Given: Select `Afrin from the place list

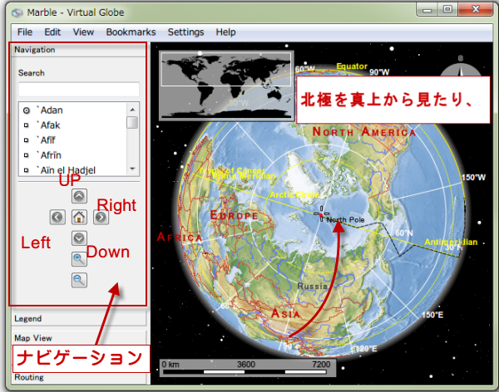Looking at the screenshot, I should pos(50,154).
